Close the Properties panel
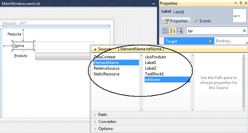The image size is (248, 133). (x=246, y=3)
